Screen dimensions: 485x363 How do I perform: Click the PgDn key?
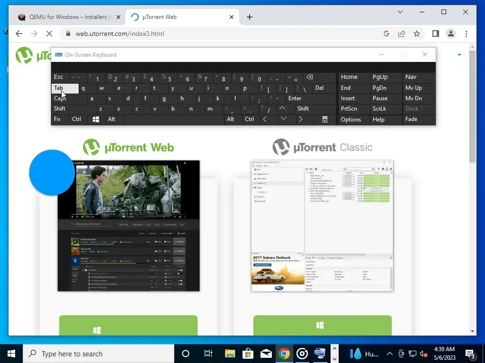pos(386,88)
